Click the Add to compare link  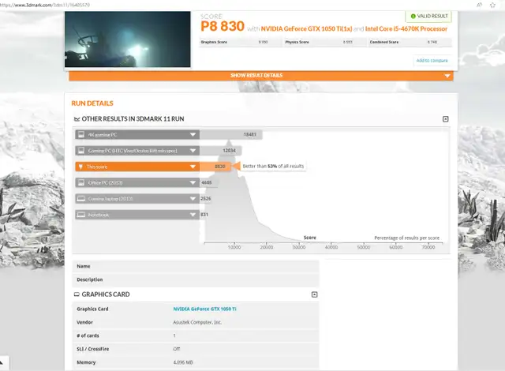click(x=432, y=60)
